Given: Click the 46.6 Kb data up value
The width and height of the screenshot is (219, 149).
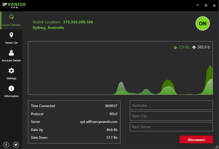Looking at the screenshot, I should tap(112, 130).
